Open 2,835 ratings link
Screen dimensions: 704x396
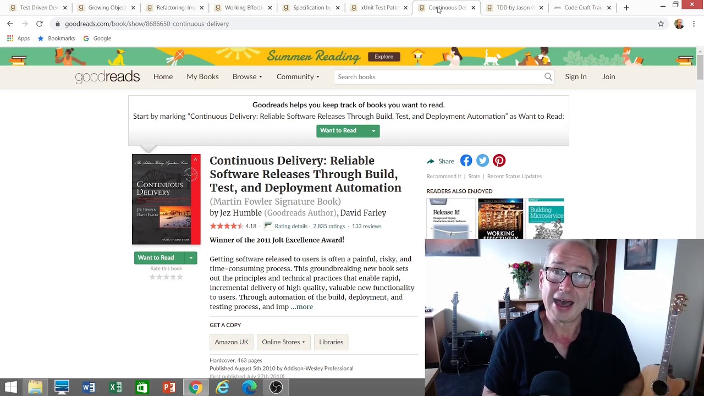pos(329,226)
